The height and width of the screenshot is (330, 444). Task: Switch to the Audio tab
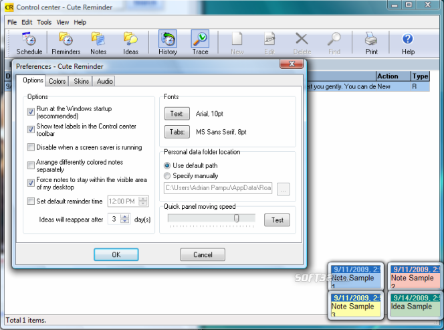(104, 81)
